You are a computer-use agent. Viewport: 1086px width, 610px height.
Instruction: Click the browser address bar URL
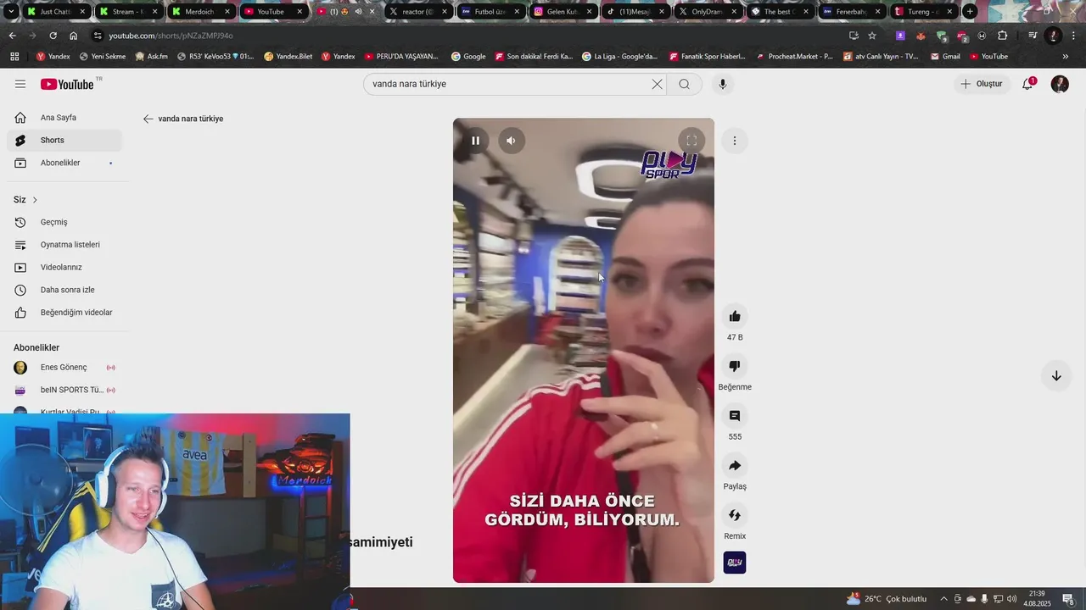[171, 36]
